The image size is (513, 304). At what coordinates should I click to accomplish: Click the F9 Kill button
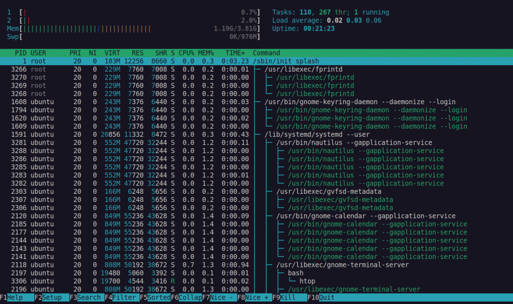pos(290,297)
